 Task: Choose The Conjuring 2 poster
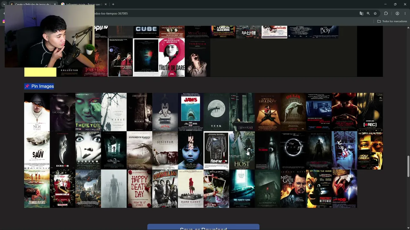114,150
